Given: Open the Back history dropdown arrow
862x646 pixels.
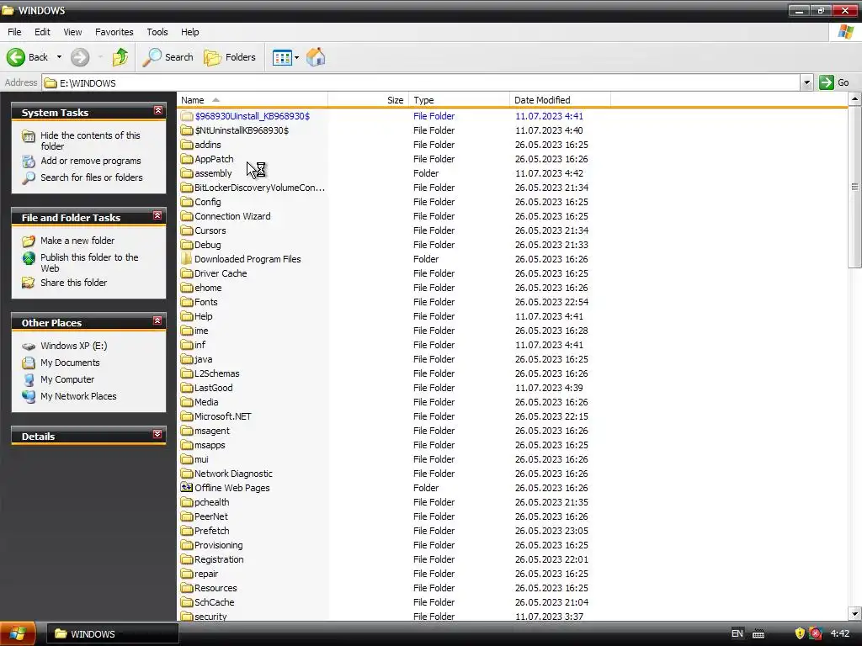Looking at the screenshot, I should click(59, 57).
